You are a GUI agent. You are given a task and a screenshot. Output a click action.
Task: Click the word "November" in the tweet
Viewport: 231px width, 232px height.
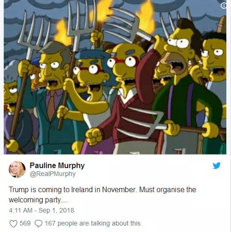(119, 189)
